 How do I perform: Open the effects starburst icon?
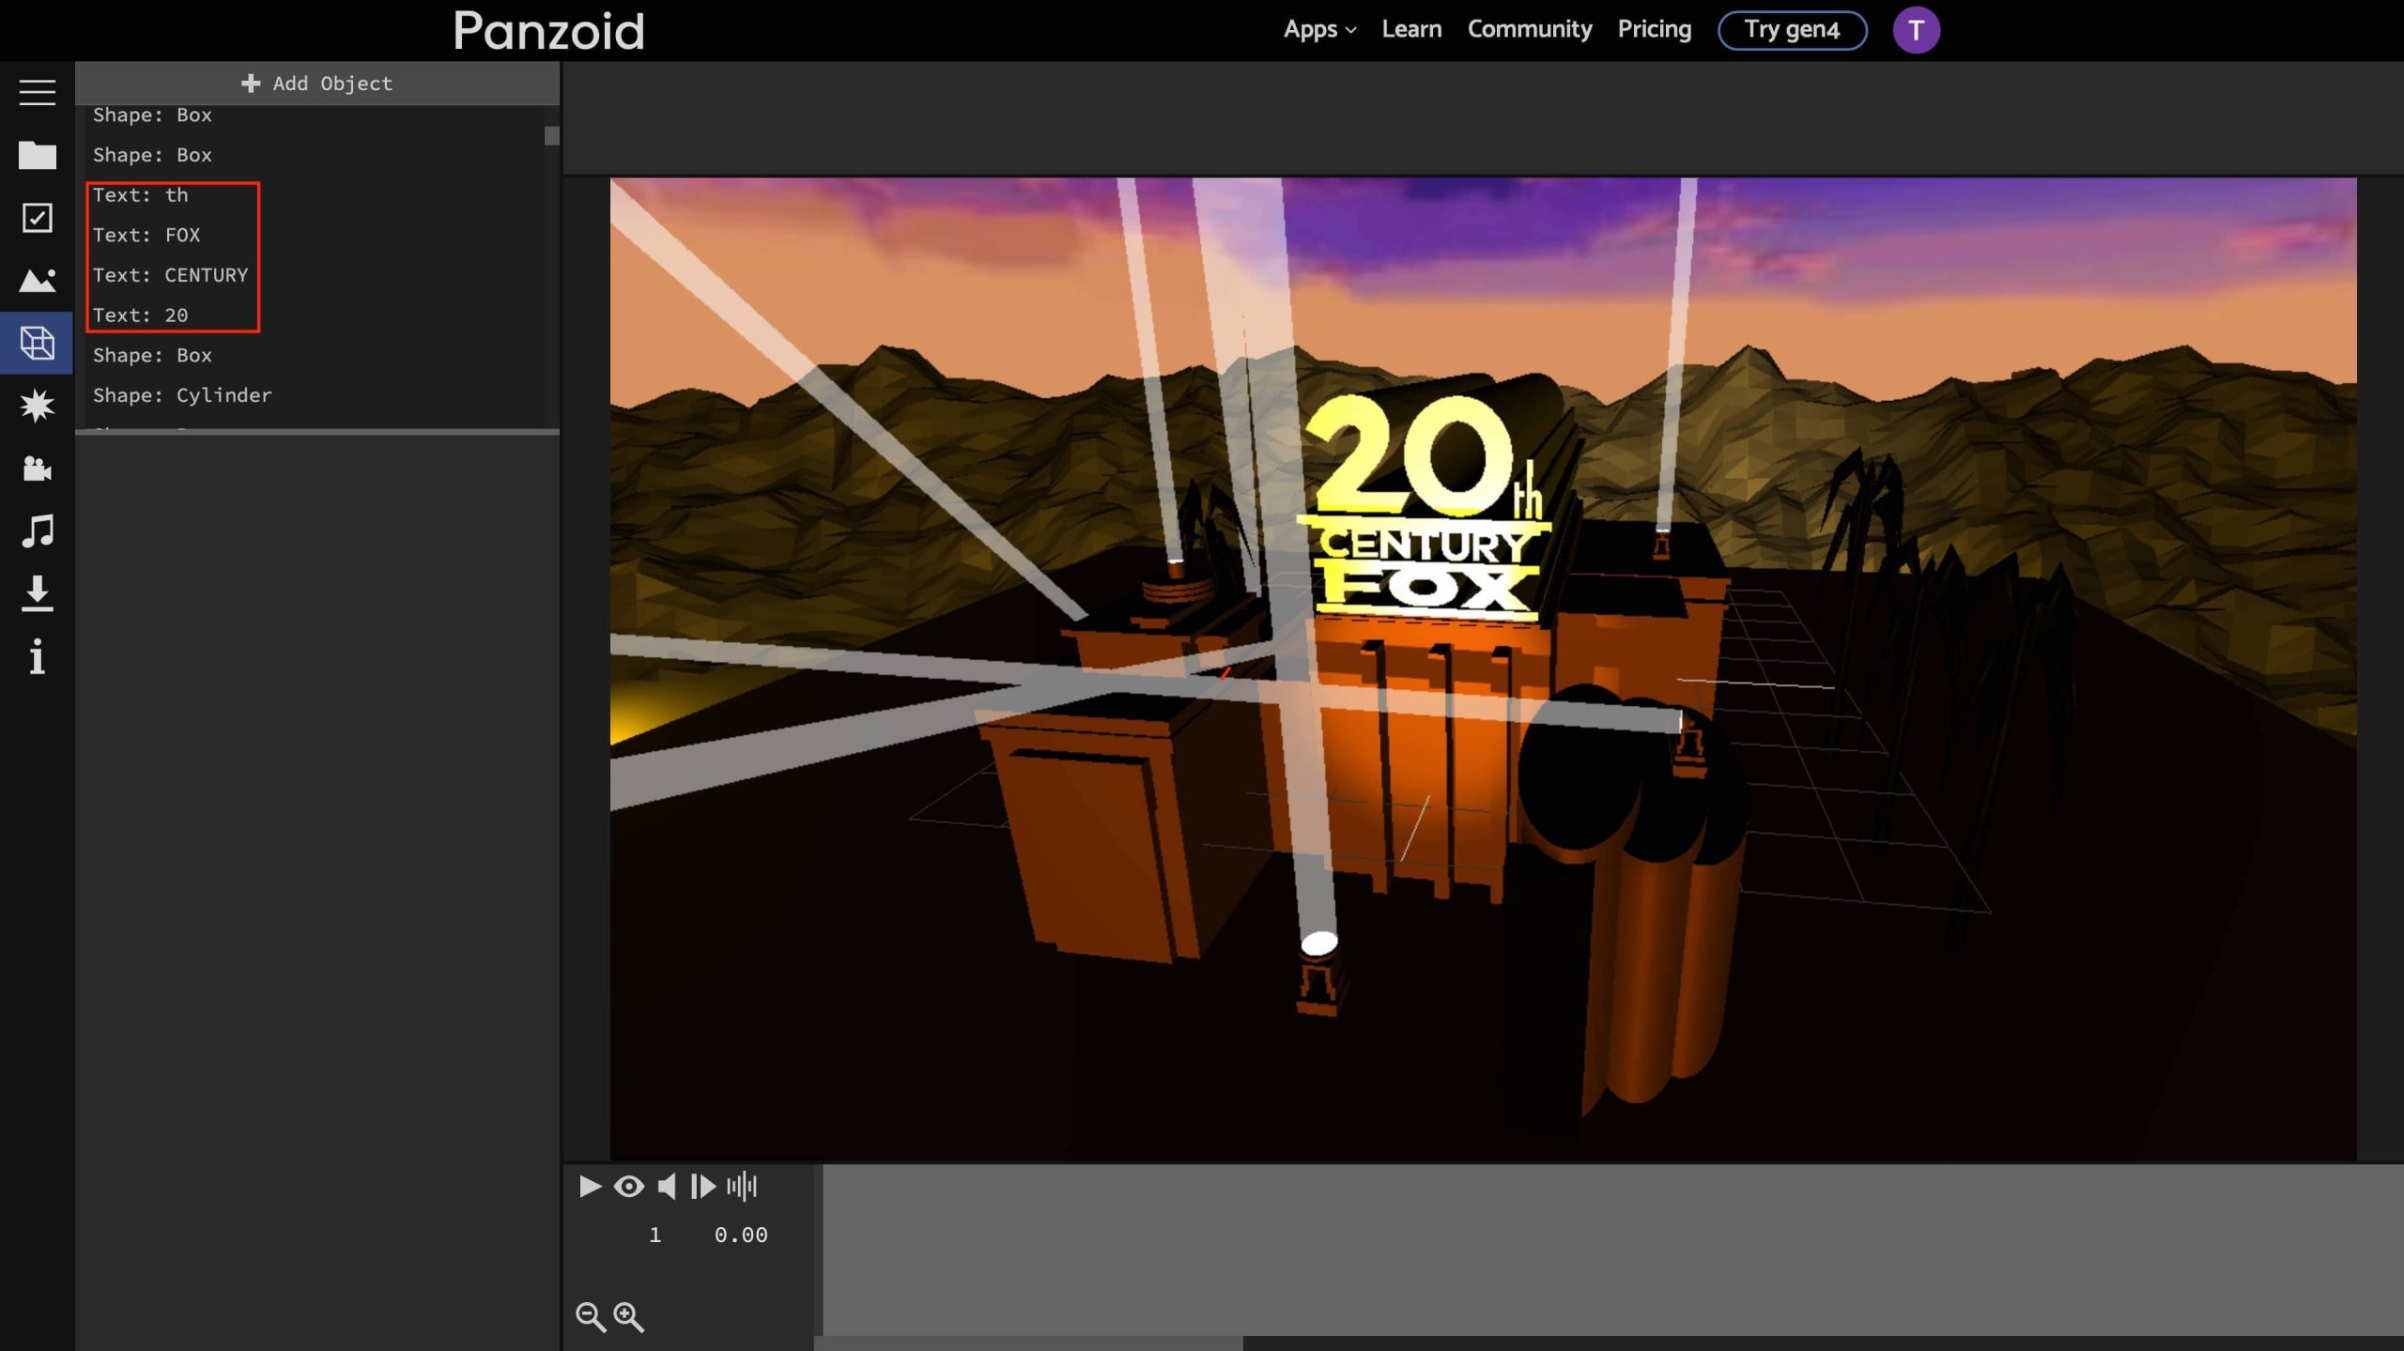click(38, 406)
